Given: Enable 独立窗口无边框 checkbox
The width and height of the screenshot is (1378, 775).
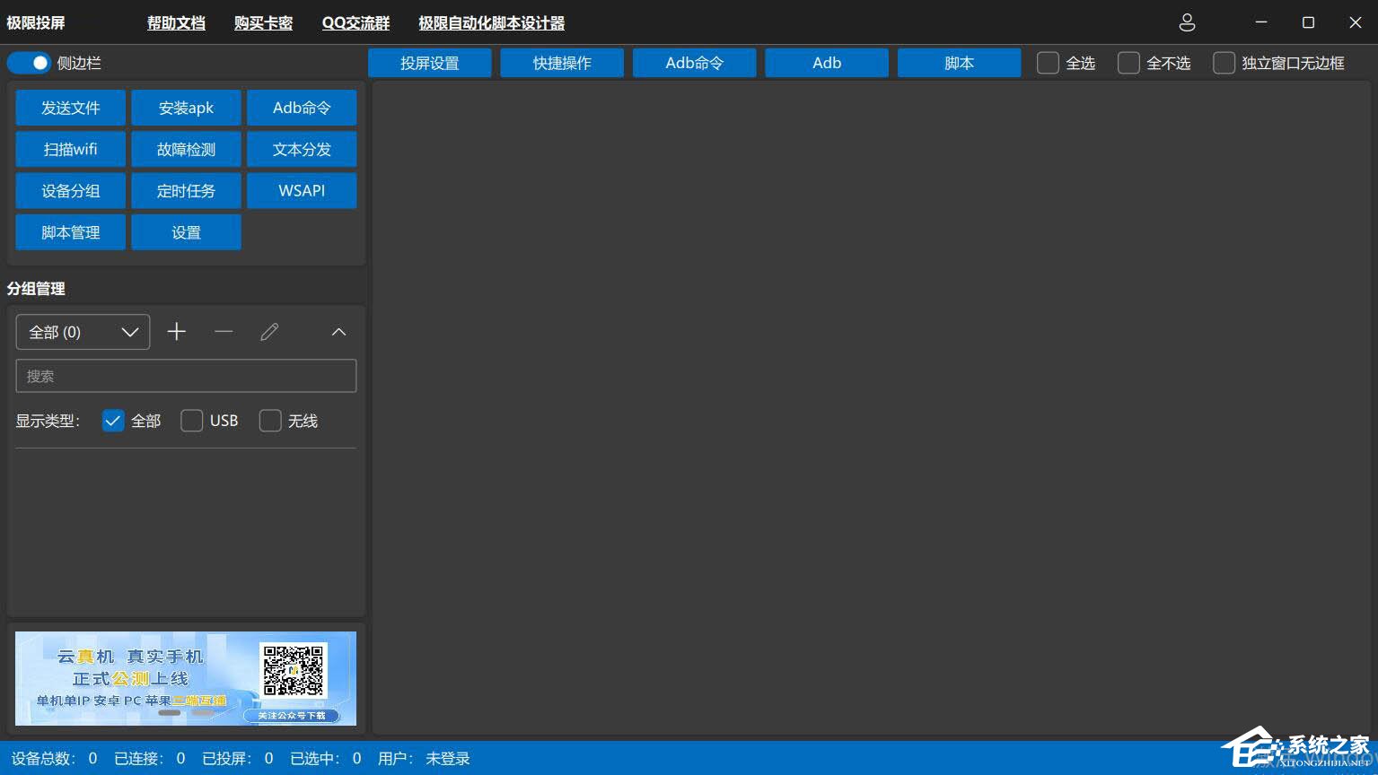Looking at the screenshot, I should (x=1224, y=63).
